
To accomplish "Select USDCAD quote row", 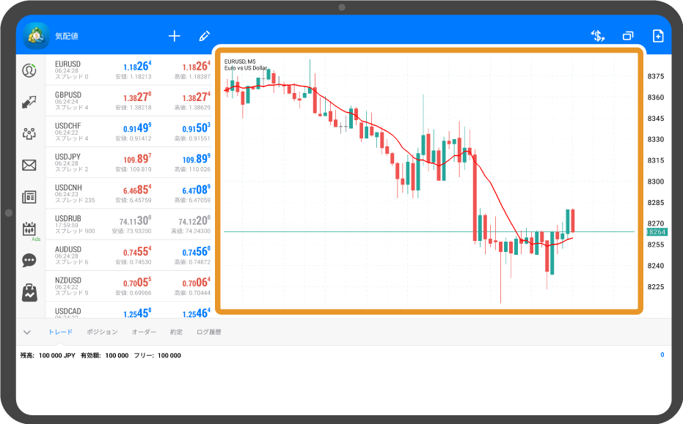I will click(129, 310).
